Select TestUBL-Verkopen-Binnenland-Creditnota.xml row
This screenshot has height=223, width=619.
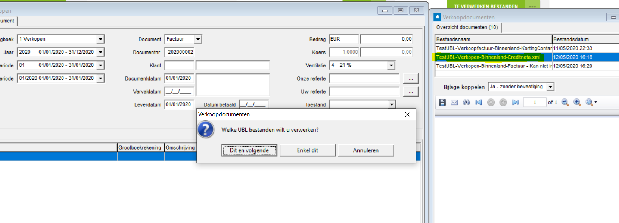tap(488, 57)
